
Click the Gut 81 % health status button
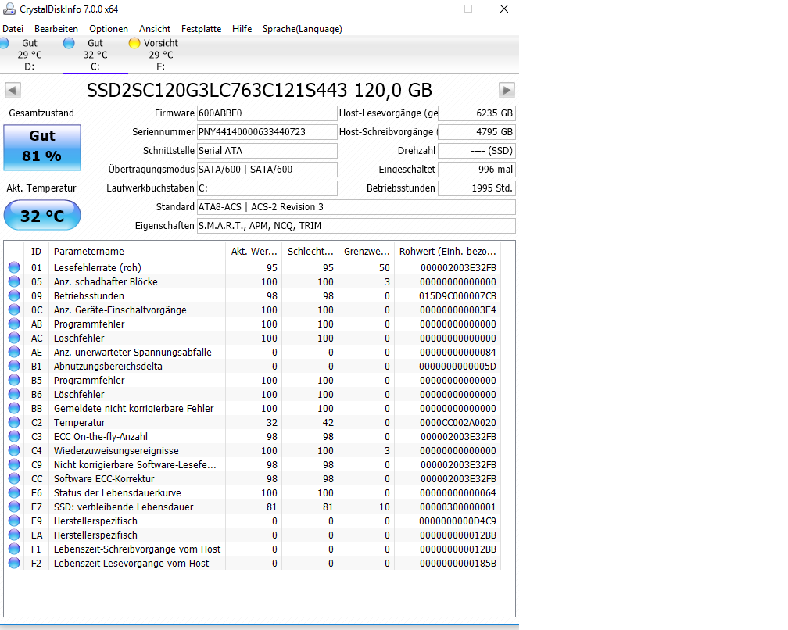coord(42,148)
